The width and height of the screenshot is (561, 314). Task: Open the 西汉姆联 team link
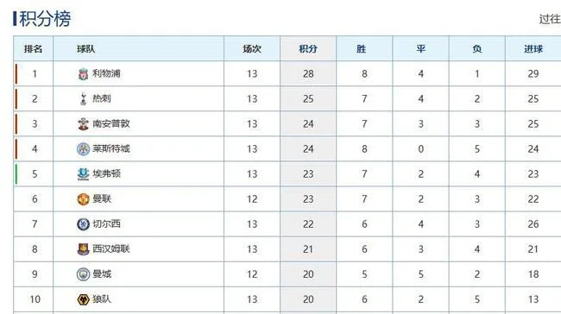[x=111, y=249]
